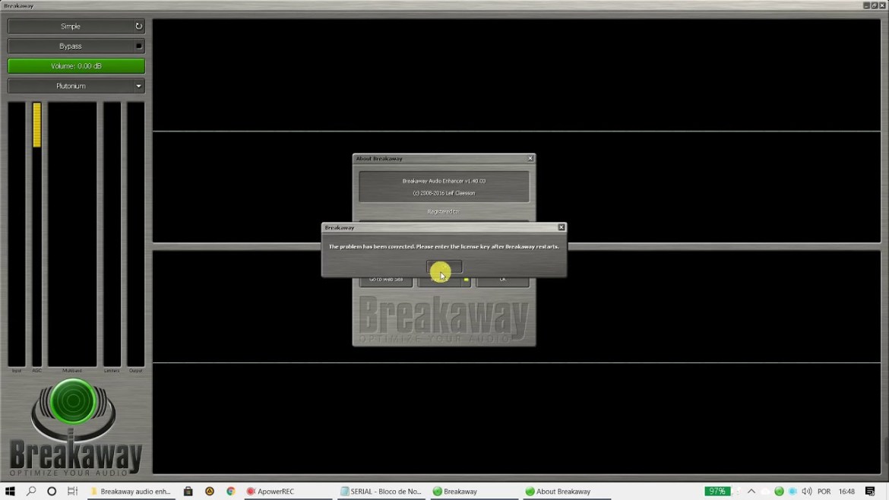Click the green Breakaway logo button
This screenshot has width=889, height=500.
[73, 402]
